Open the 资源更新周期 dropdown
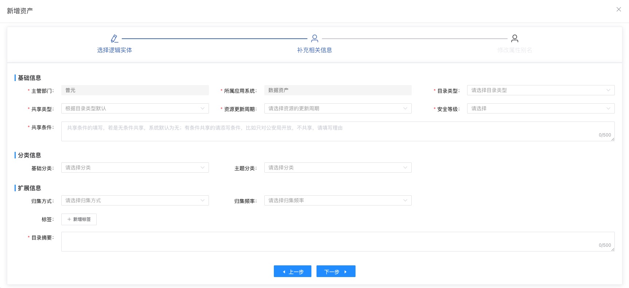629x288 pixels. click(x=338, y=108)
